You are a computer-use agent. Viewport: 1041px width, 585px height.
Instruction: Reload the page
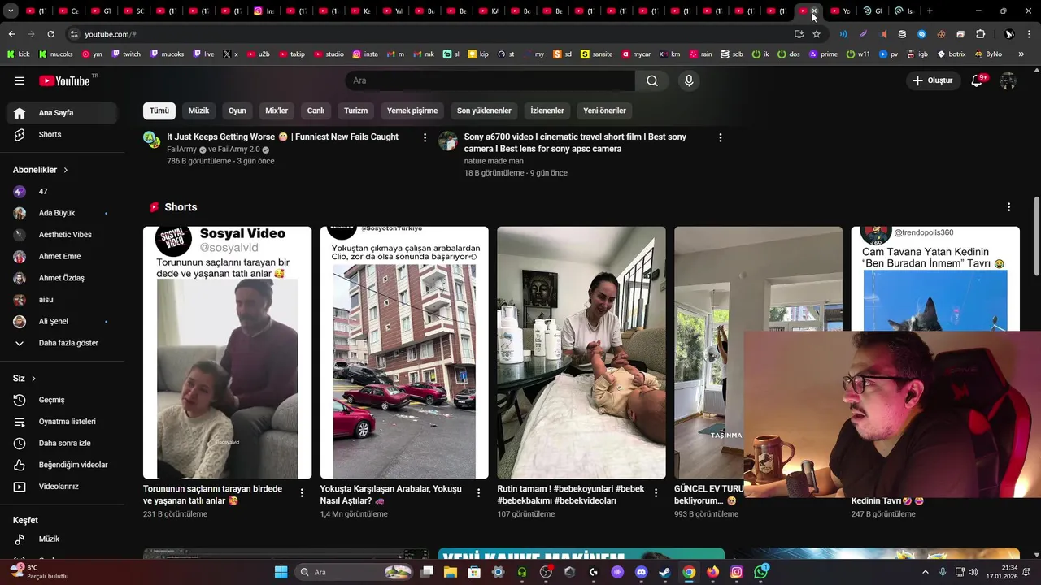click(x=50, y=34)
